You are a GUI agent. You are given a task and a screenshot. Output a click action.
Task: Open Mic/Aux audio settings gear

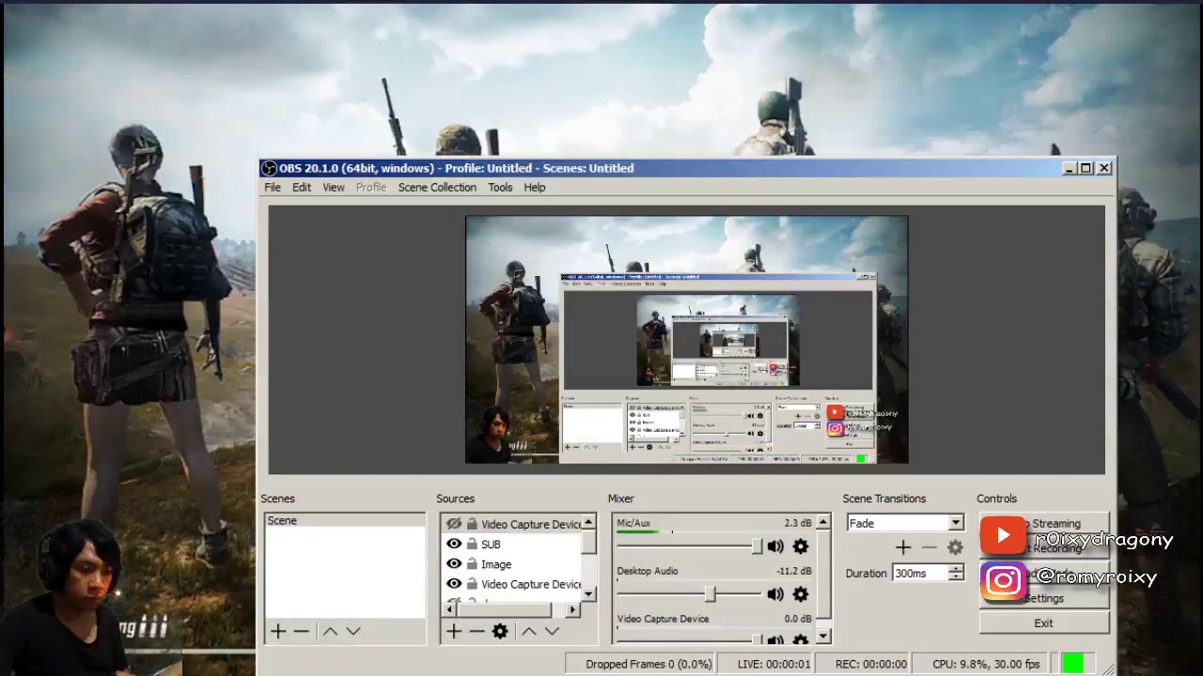click(x=801, y=546)
